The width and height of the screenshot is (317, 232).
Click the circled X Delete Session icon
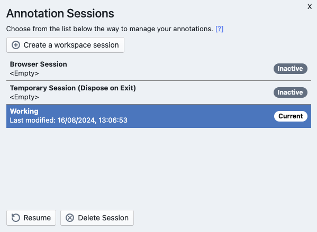tap(70, 218)
